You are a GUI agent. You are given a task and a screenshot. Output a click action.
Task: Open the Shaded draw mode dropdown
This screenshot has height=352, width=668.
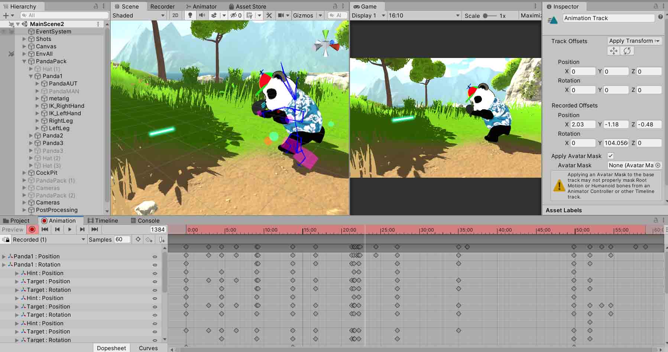[x=139, y=15]
